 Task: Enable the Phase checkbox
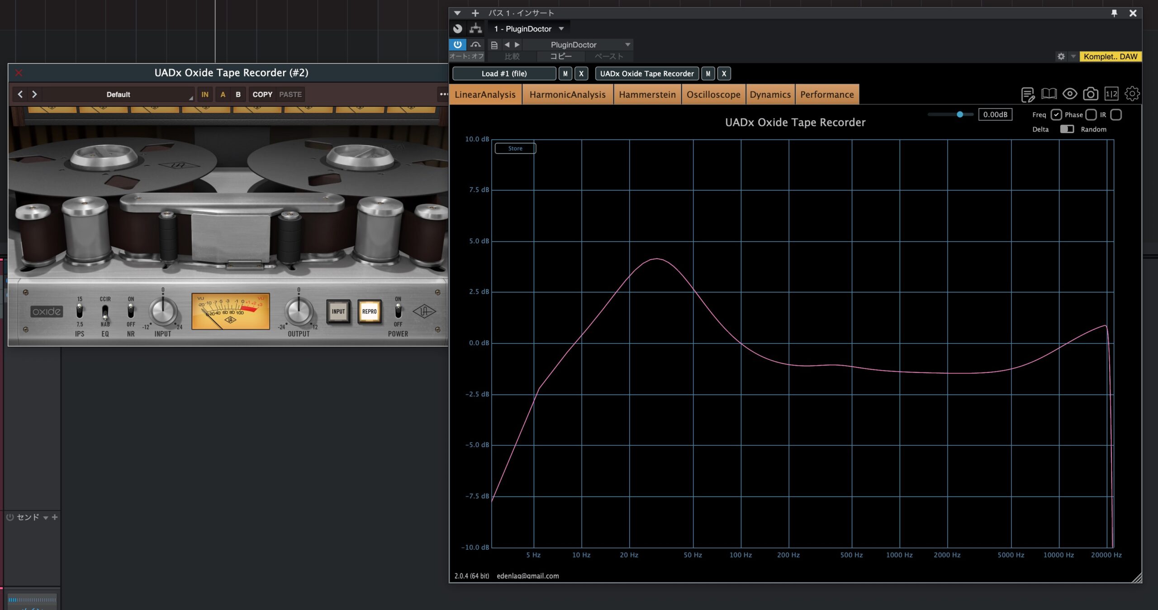point(1091,115)
